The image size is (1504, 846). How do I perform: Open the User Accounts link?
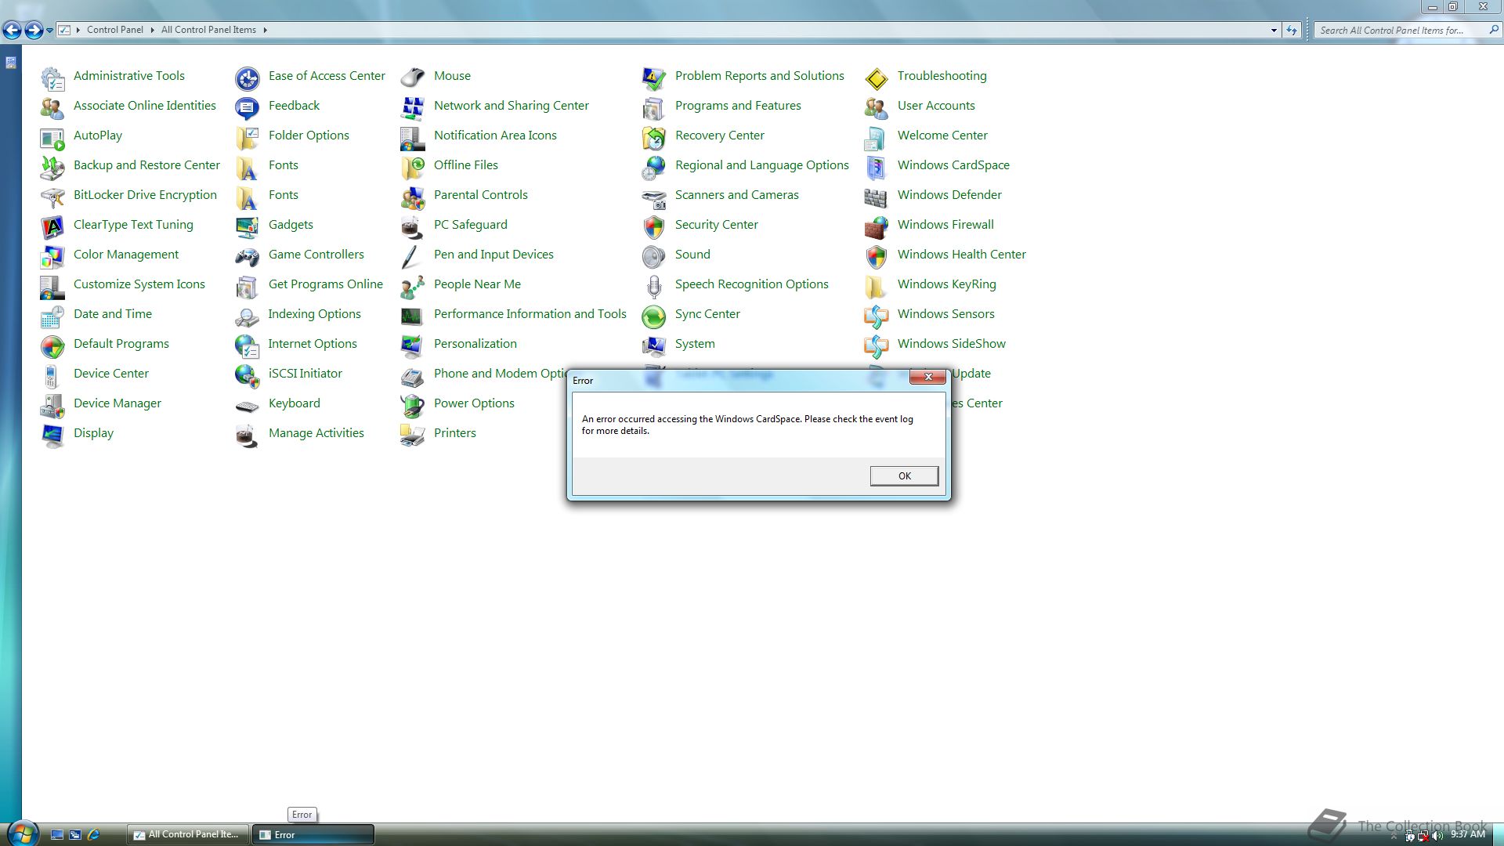936,106
